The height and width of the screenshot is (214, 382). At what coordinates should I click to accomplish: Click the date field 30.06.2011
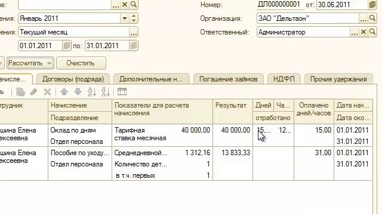point(342,5)
